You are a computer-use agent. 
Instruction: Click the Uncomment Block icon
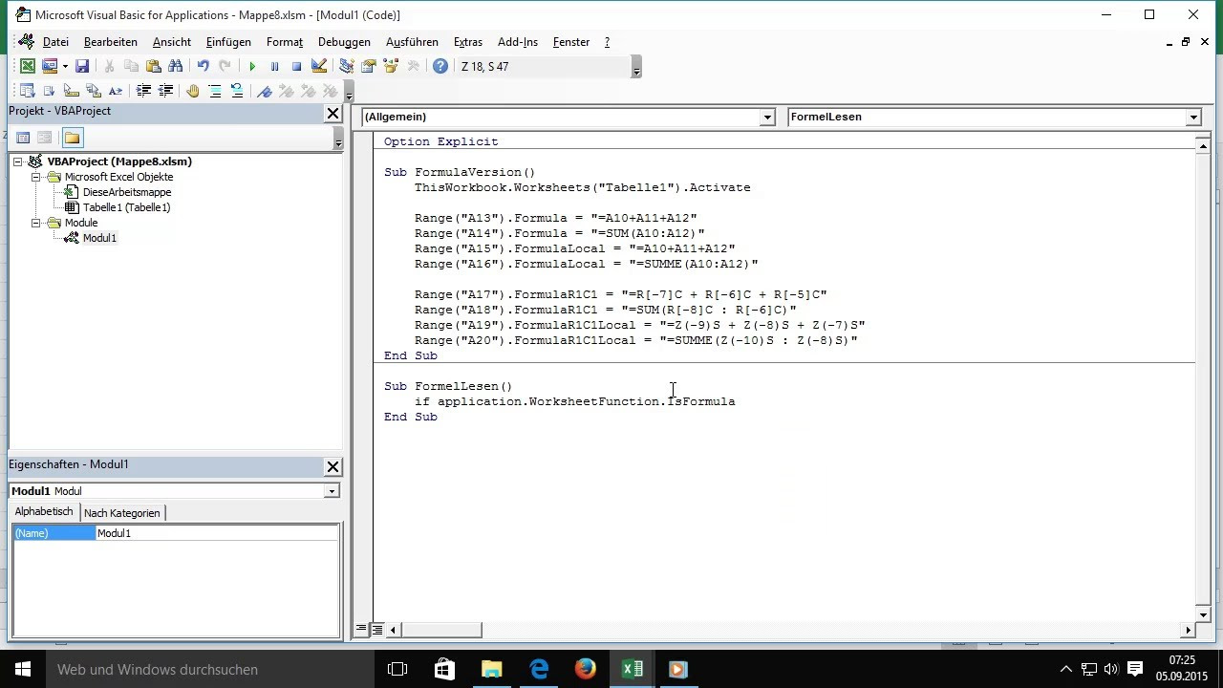coord(237,91)
